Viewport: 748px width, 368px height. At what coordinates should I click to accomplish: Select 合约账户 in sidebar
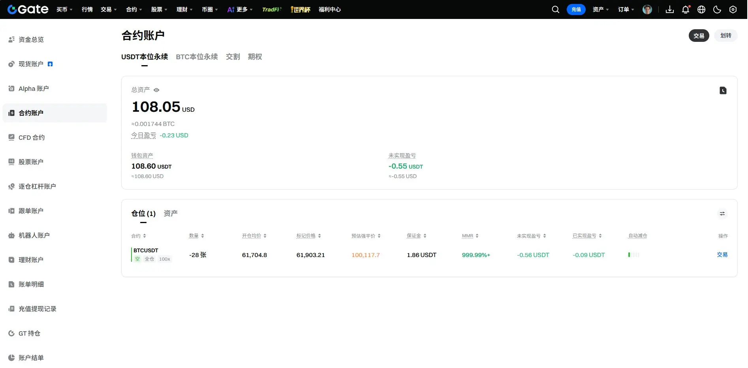click(x=55, y=113)
